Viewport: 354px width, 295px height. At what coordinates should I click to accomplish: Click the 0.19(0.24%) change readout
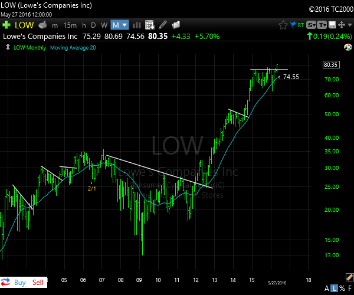[329, 36]
